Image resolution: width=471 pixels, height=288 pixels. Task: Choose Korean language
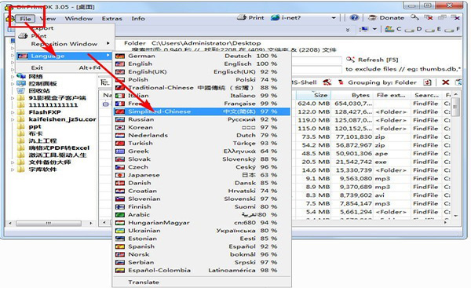coord(202,127)
